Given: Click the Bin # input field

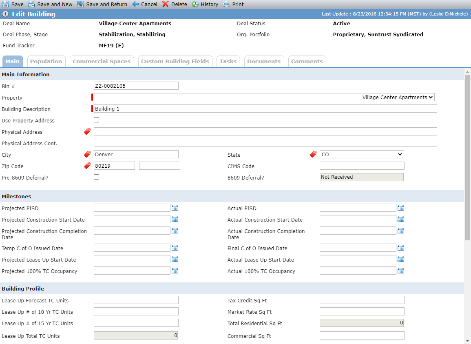Looking at the screenshot, I should point(136,86).
